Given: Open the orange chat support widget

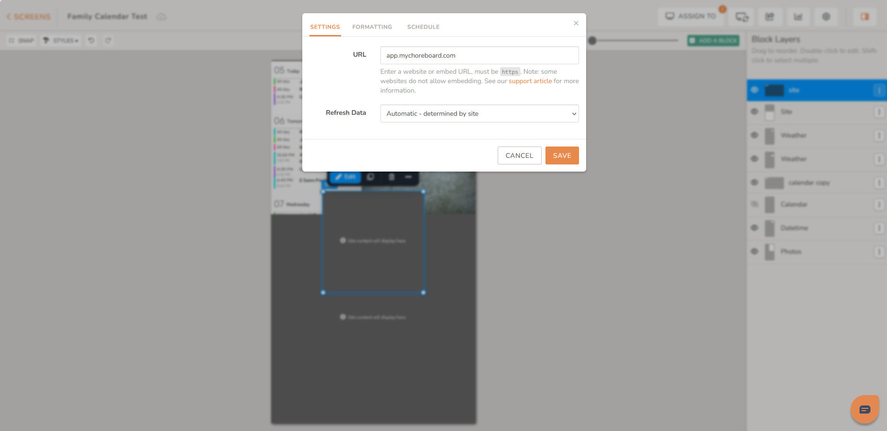Looking at the screenshot, I should point(865,409).
